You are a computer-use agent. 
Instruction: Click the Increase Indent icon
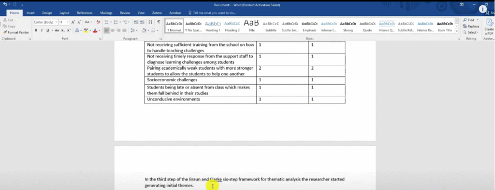click(x=142, y=22)
